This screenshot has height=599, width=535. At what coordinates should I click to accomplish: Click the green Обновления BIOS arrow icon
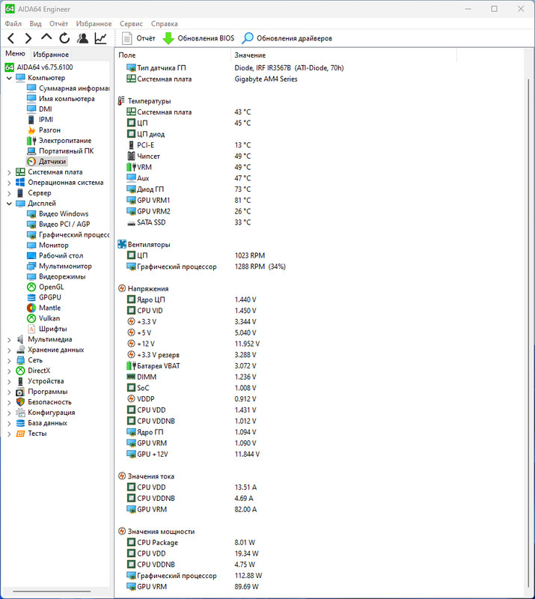point(168,38)
